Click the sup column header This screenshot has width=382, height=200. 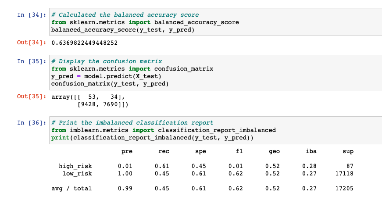tap(348, 152)
